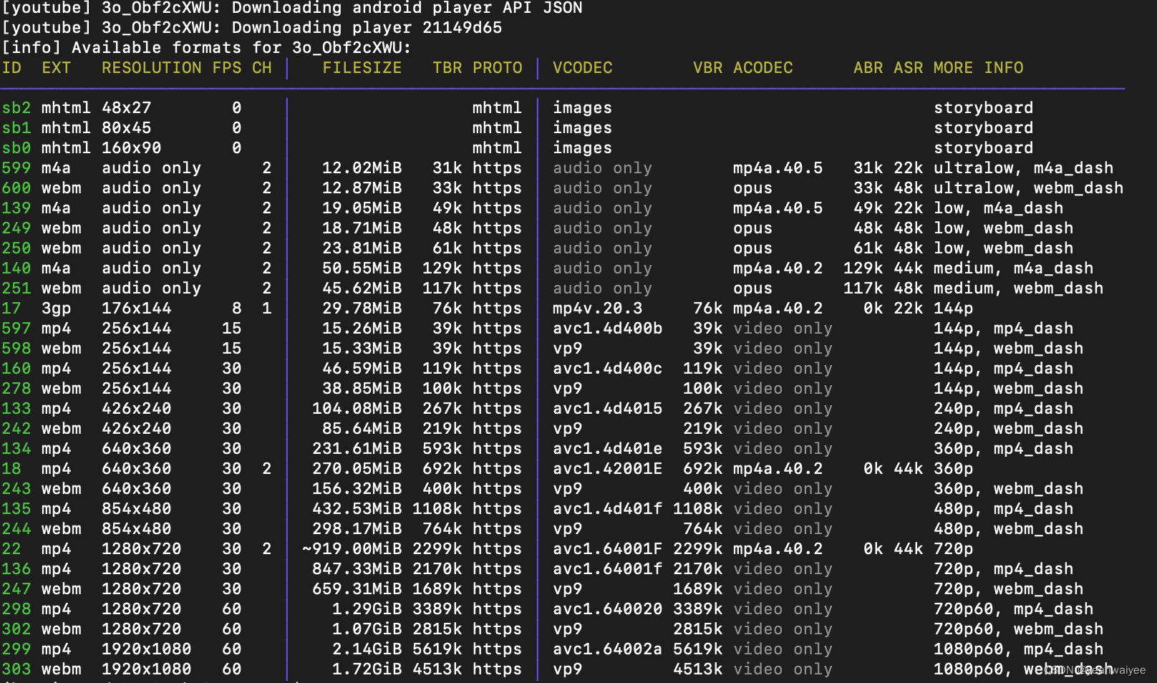Select format ID sb0 storyboard row
1157x683 pixels.
pos(16,147)
